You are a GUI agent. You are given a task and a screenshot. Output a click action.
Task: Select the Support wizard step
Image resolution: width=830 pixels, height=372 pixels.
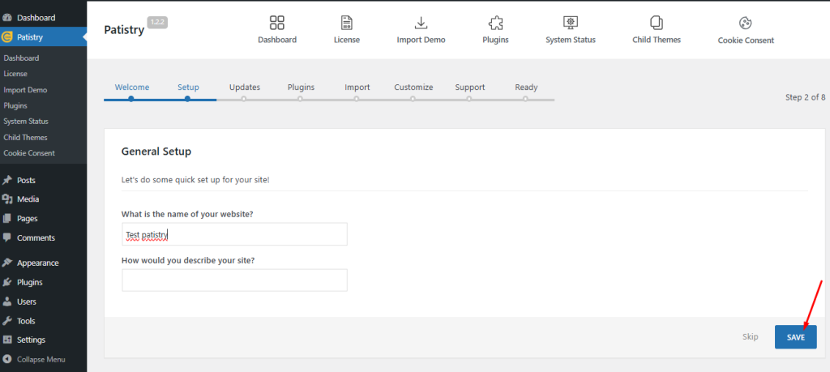click(470, 88)
